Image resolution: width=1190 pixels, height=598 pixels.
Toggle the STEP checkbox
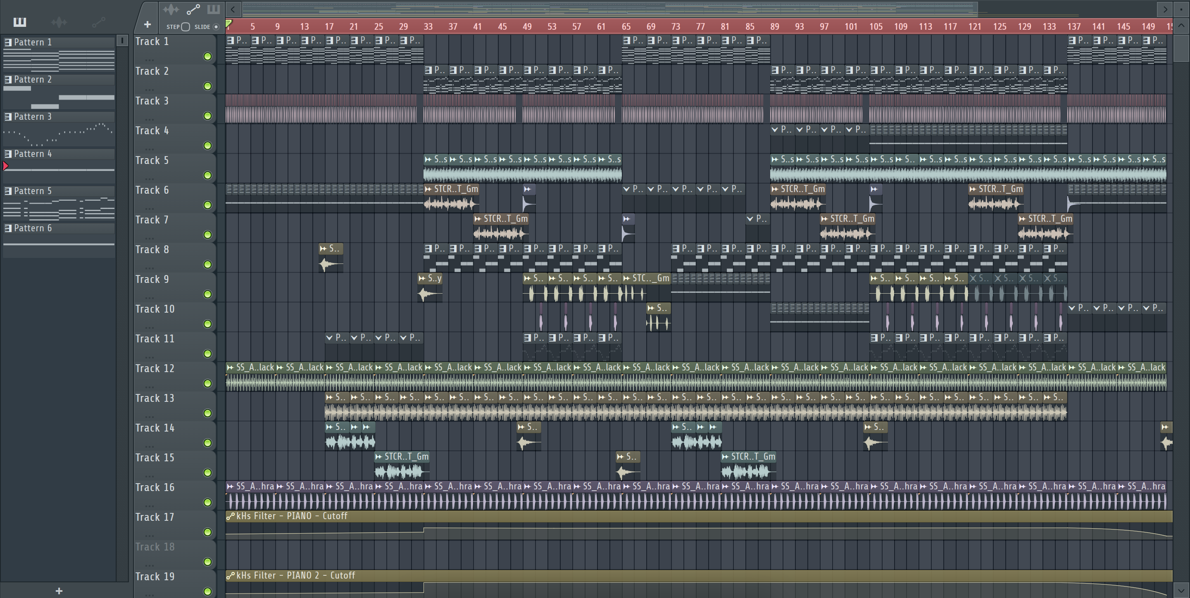185,27
